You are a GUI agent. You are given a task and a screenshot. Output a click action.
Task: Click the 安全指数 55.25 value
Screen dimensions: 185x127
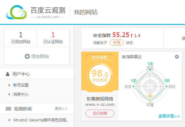click(121, 35)
